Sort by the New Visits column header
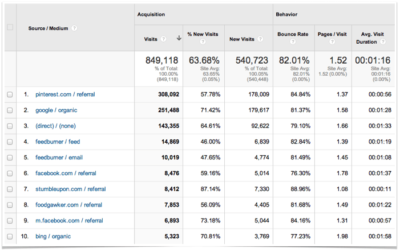 [x=242, y=39]
